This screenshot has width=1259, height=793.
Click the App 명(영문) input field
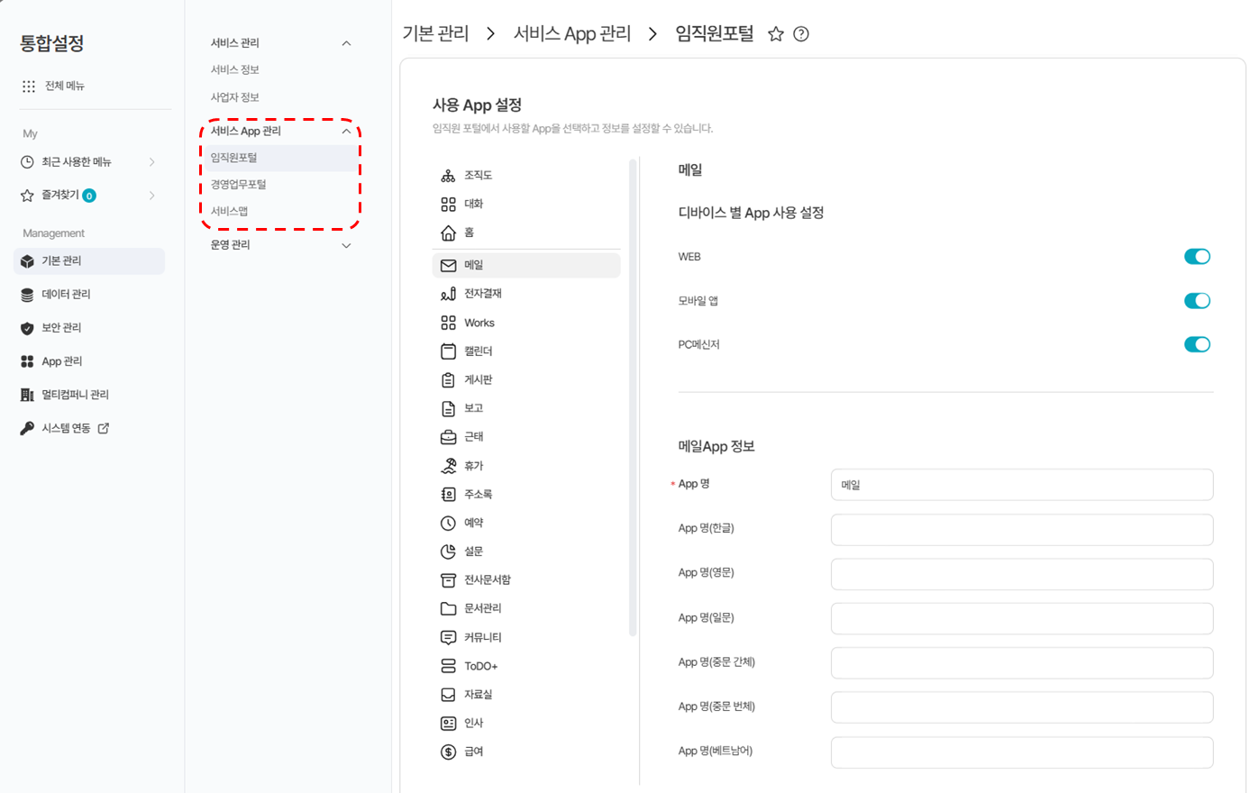tap(1021, 574)
